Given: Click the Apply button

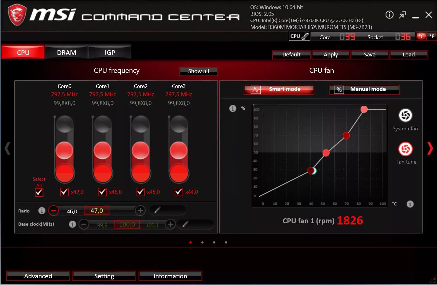Looking at the screenshot, I should [x=331, y=55].
